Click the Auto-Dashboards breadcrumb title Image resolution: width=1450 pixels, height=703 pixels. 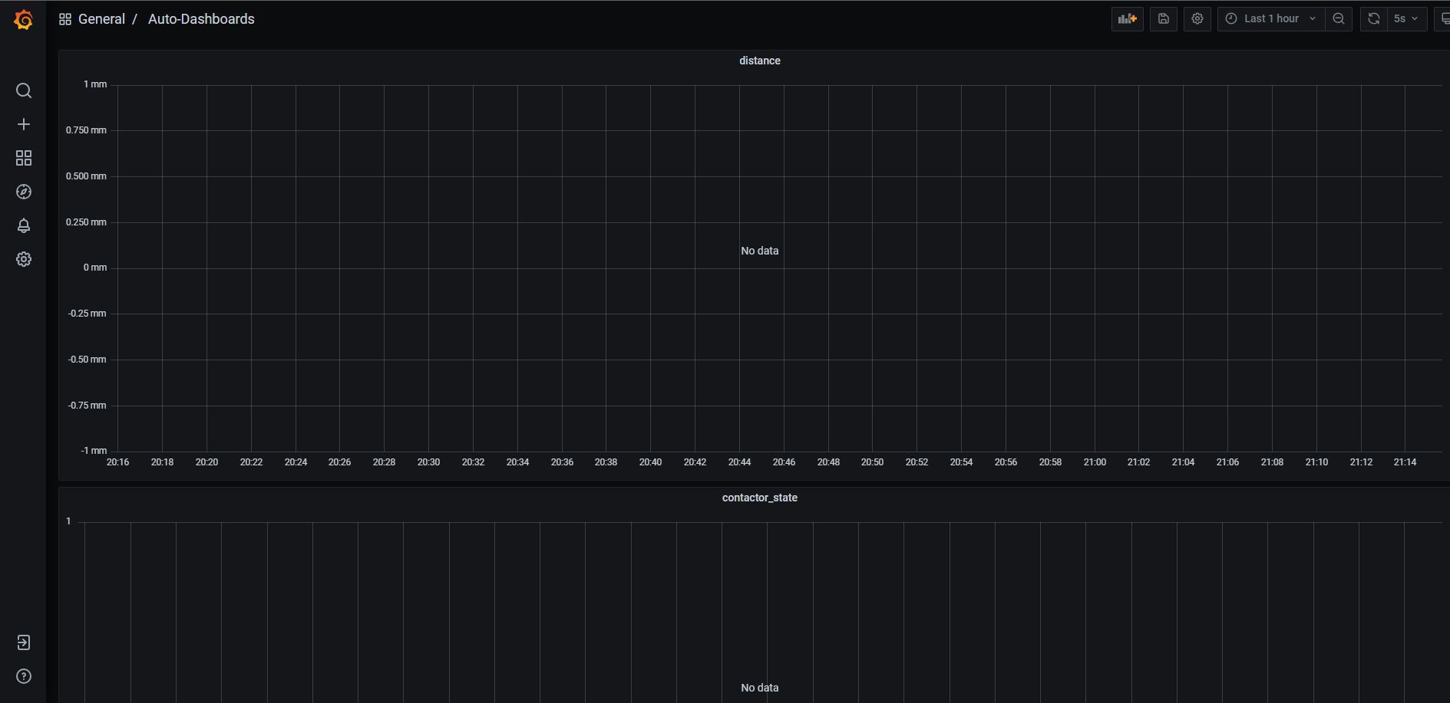coord(201,19)
